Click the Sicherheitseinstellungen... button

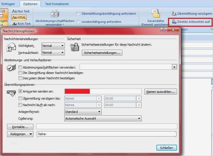(102, 53)
